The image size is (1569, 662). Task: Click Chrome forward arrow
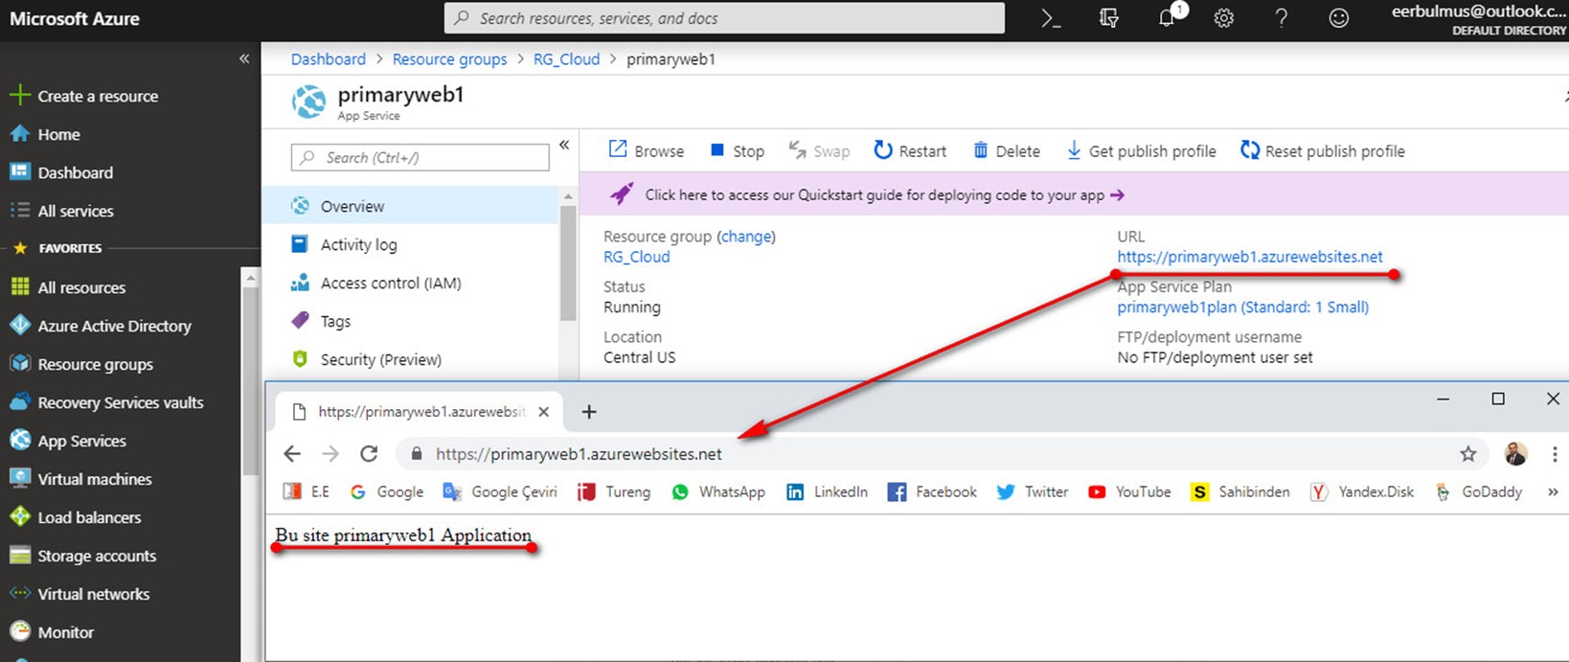(330, 454)
